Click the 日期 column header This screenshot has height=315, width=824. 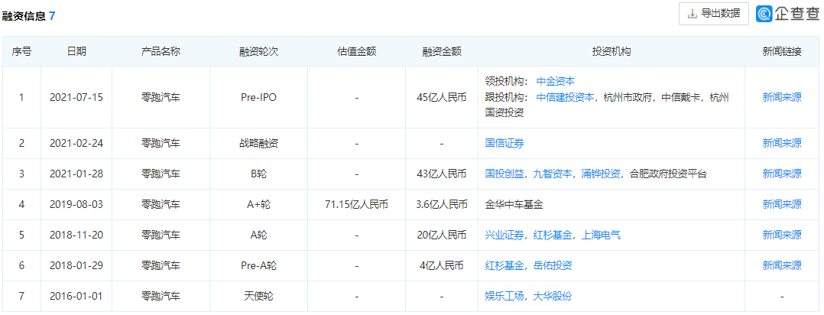76,51
